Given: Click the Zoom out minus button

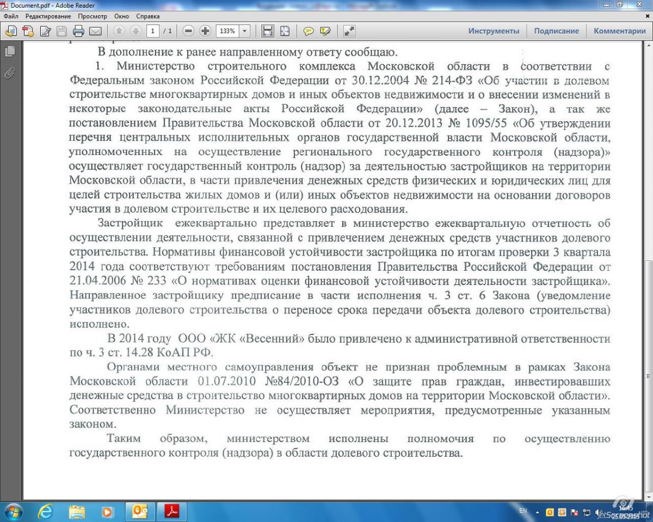Looking at the screenshot, I should coord(189,31).
